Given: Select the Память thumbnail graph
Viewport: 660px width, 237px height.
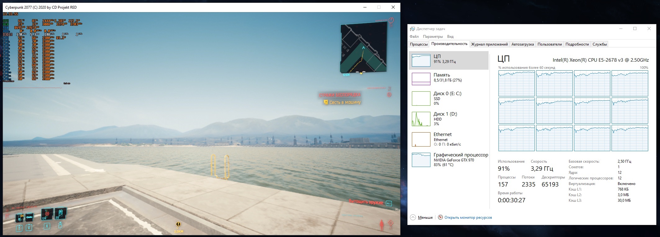Looking at the screenshot, I should [x=421, y=79].
